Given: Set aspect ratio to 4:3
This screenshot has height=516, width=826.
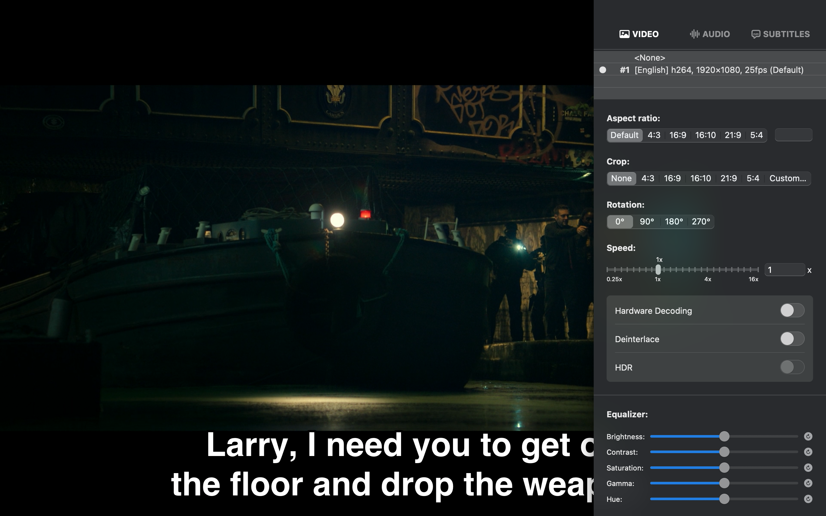Looking at the screenshot, I should pyautogui.click(x=654, y=135).
